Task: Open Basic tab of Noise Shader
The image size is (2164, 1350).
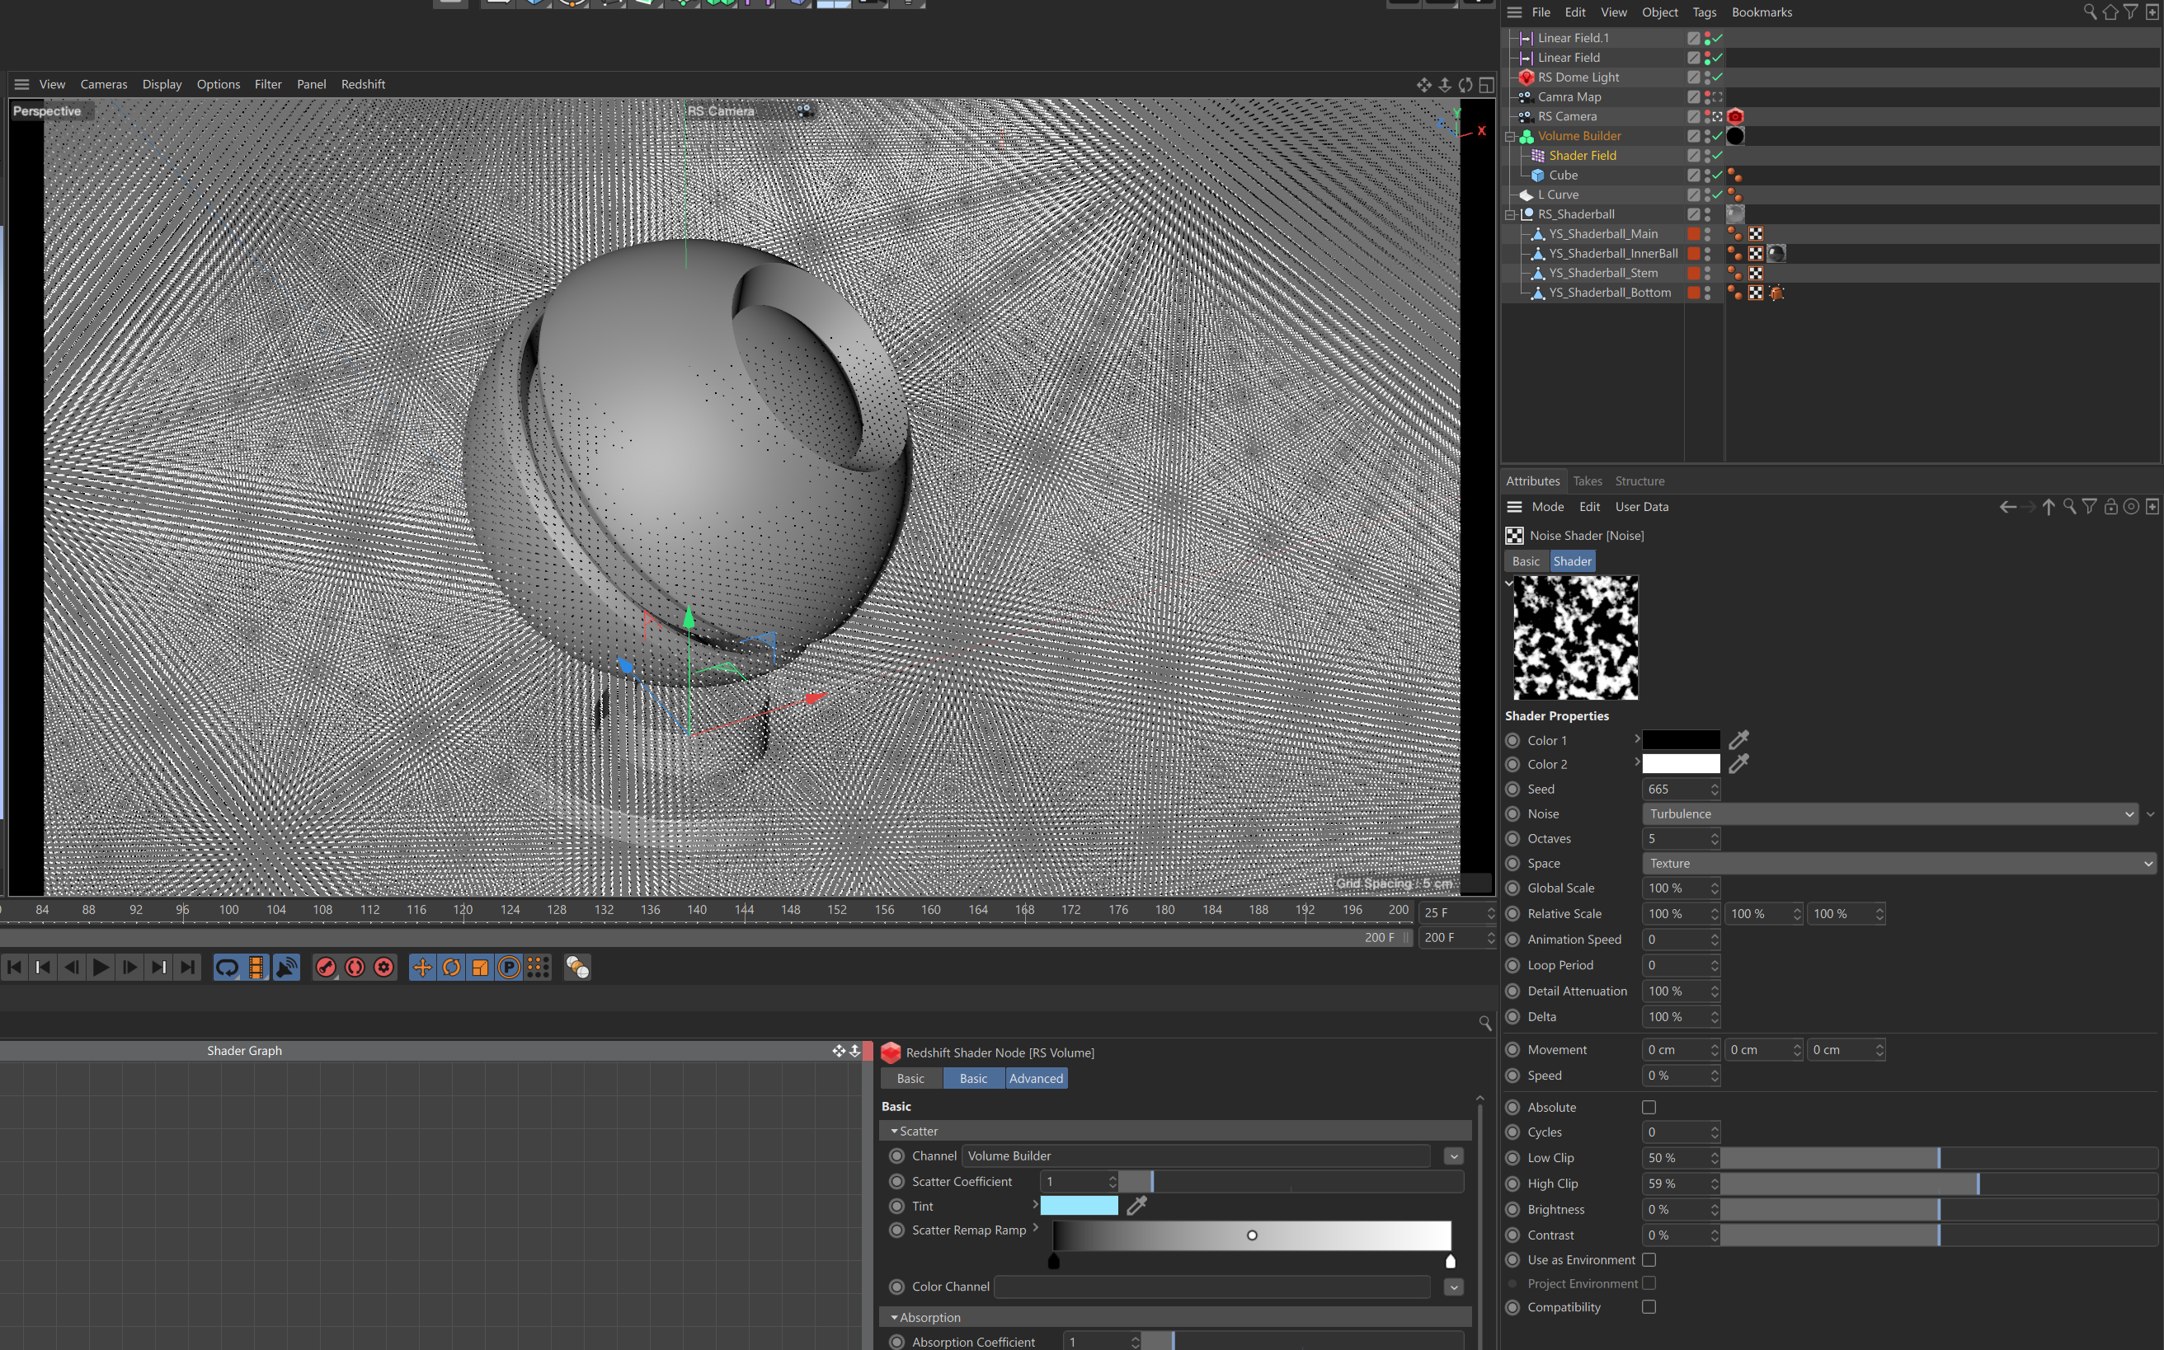Action: [x=1526, y=560]
